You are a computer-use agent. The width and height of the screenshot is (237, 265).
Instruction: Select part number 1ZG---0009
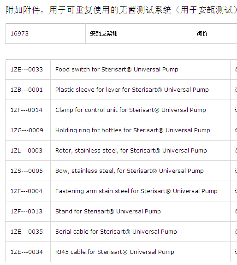pos(27,130)
